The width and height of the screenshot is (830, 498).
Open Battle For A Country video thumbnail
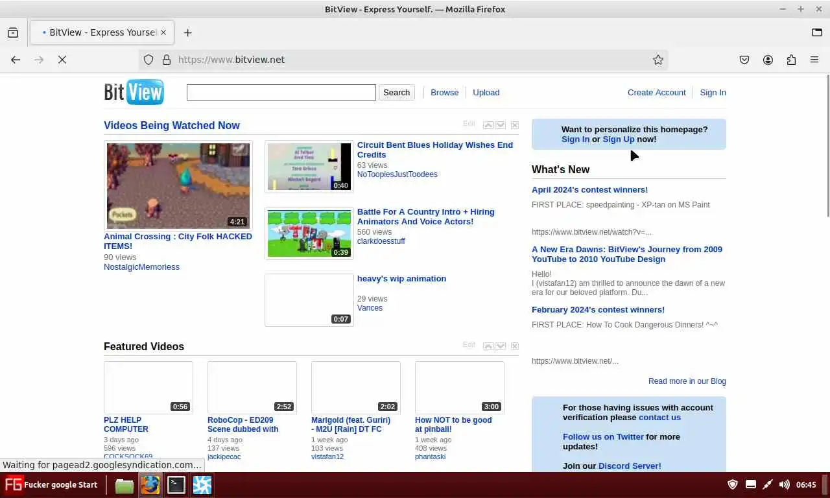coord(309,233)
